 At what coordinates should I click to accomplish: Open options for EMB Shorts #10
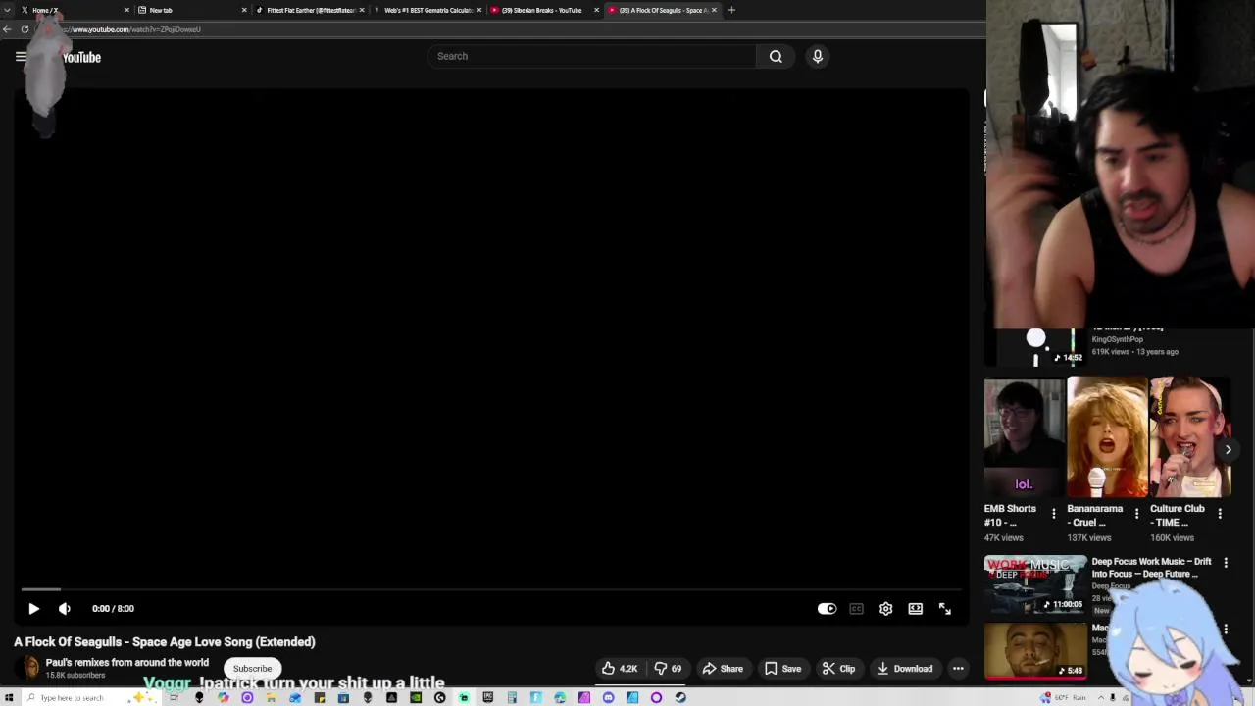click(x=1054, y=513)
